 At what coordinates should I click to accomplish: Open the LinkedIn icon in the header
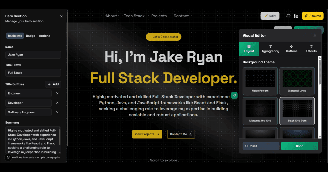point(296,16)
